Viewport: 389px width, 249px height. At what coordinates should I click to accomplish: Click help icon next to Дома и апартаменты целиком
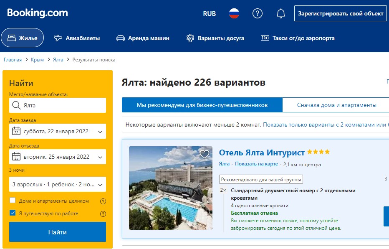[x=103, y=201]
